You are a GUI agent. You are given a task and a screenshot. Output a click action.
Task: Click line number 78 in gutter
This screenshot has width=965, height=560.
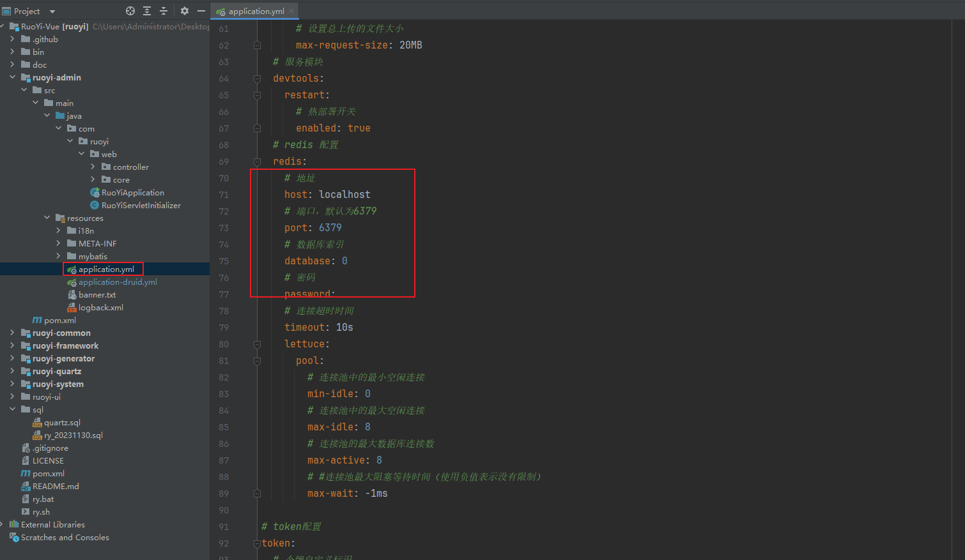[x=224, y=310]
